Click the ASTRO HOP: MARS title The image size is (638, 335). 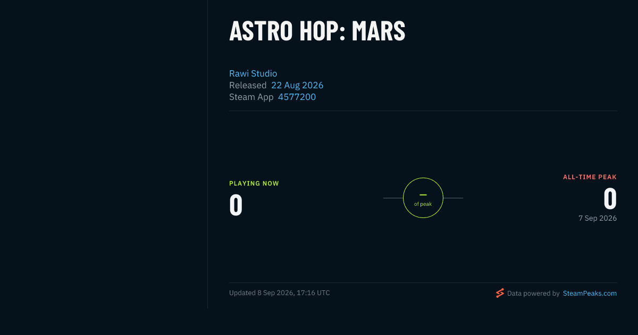317,31
